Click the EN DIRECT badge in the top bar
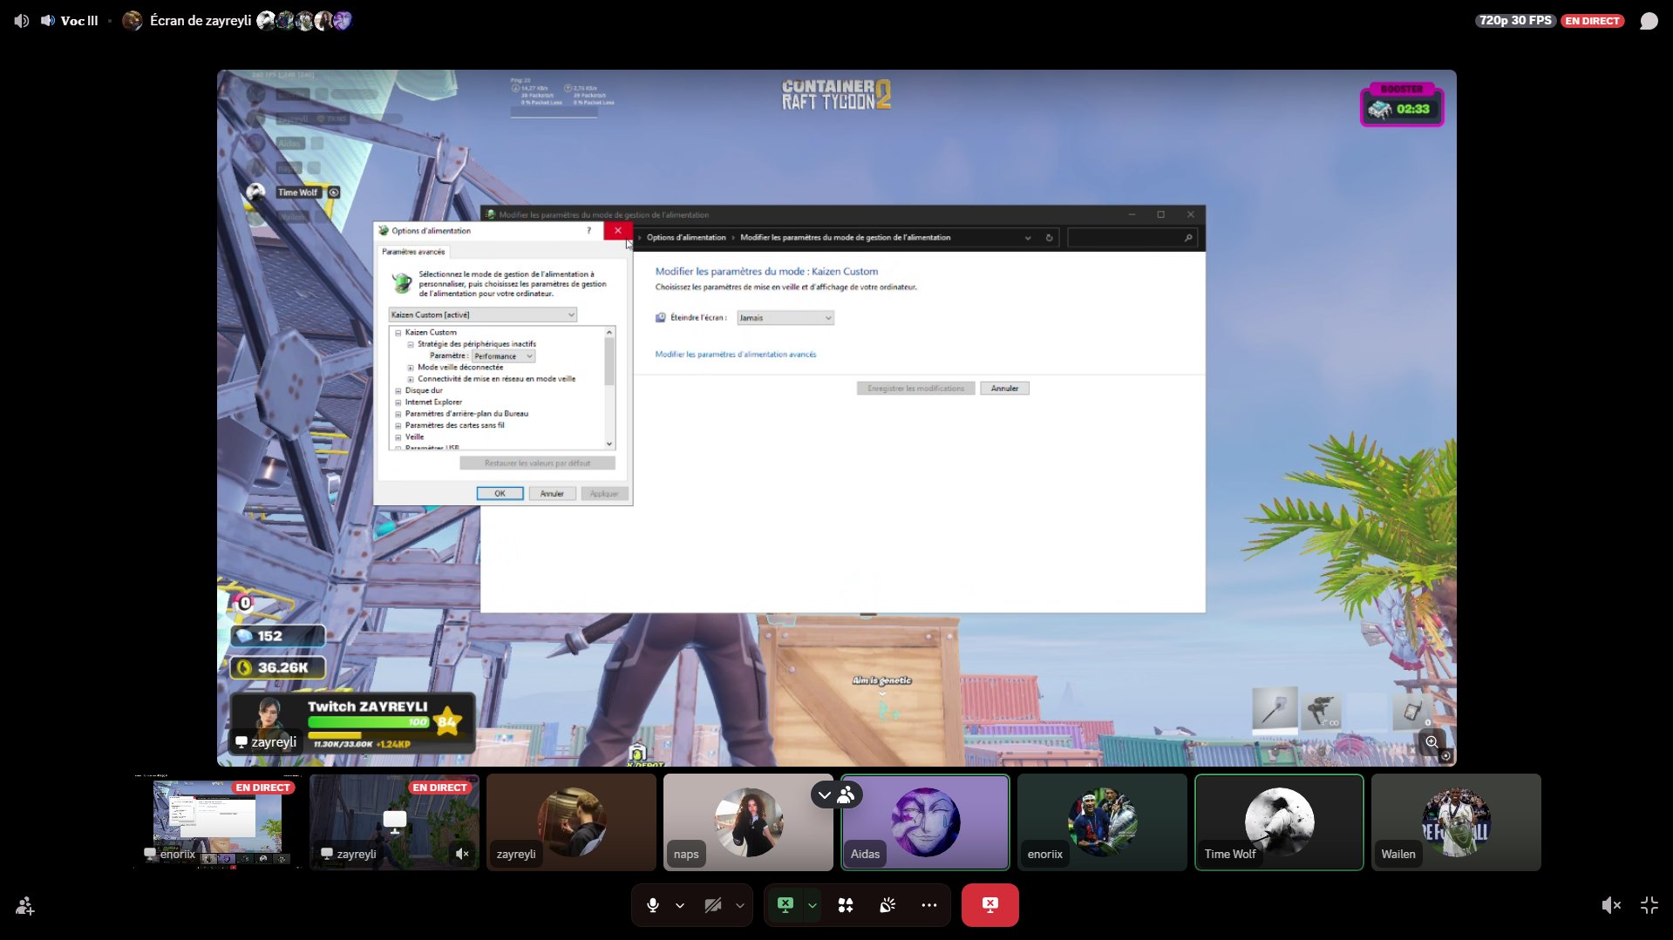This screenshot has height=940, width=1673. [x=1592, y=20]
